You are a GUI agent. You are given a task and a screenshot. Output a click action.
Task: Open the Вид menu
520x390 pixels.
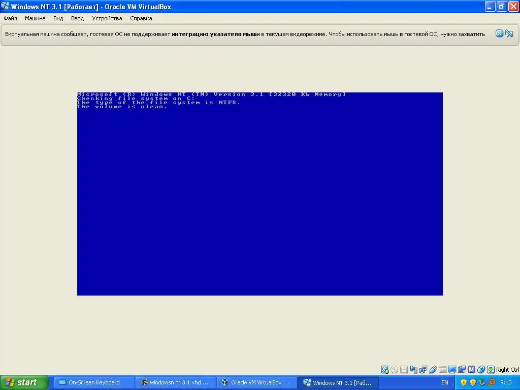58,18
